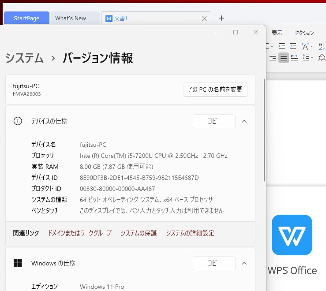Select RAM value 8.00 GB
The height and width of the screenshot is (291, 326).
coord(116,167)
